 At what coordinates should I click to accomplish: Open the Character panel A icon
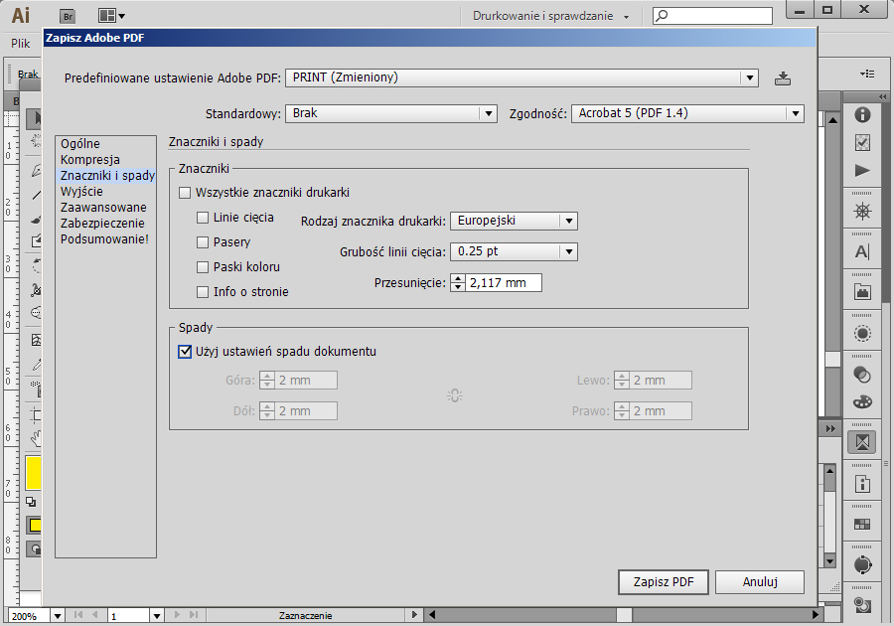[862, 251]
